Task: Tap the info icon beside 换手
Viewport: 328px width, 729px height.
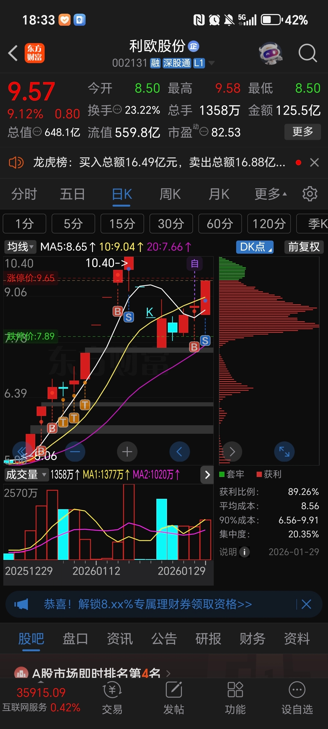Action: pyautogui.click(x=117, y=109)
